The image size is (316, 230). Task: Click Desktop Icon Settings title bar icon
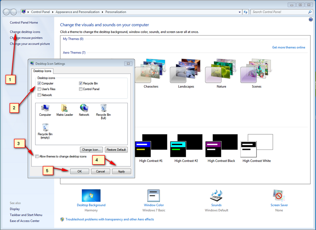click(32, 64)
